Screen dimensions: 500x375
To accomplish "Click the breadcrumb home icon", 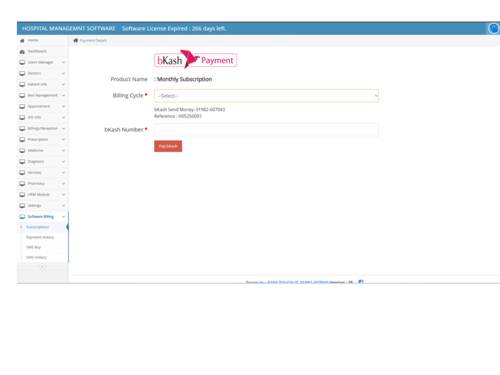I will (75, 40).
